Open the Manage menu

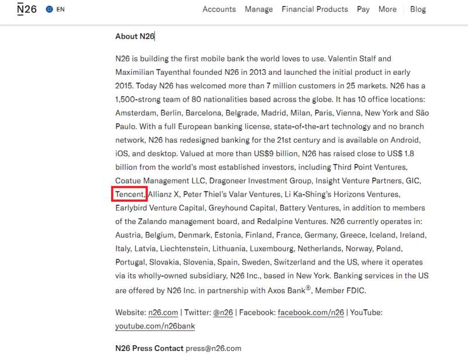pyautogui.click(x=259, y=9)
